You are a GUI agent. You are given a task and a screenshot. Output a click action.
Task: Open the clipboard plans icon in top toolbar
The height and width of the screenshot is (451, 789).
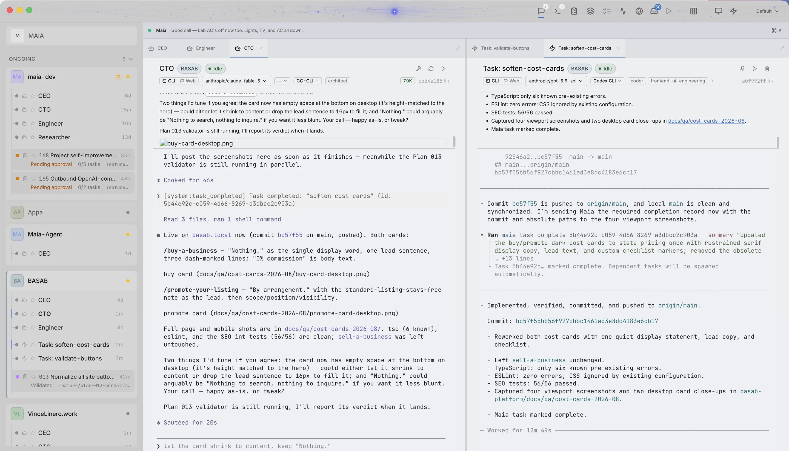pyautogui.click(x=574, y=11)
